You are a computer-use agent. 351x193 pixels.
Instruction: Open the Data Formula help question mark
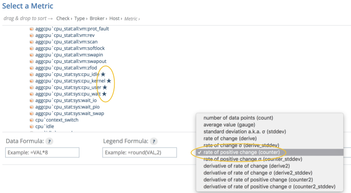click(49, 141)
